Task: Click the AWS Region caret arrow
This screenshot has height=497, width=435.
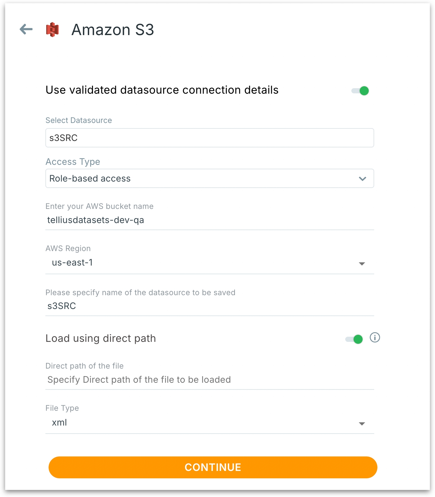Action: [362, 264]
